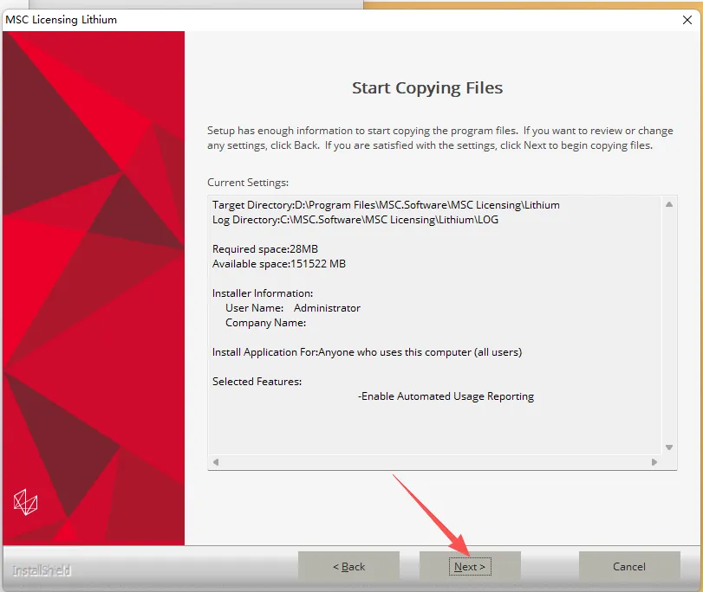Click the Required space:28MB text
Screen dimensions: 703x592
265,249
